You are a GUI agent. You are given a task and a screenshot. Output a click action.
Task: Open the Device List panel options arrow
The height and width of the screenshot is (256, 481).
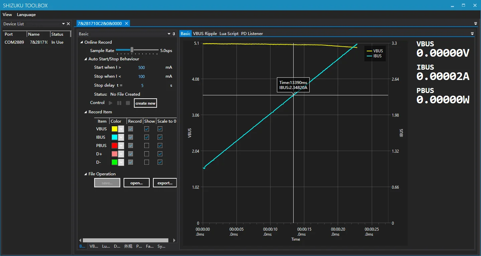63,24
